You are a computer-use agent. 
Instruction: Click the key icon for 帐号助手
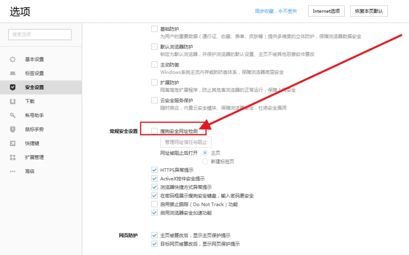point(13,115)
